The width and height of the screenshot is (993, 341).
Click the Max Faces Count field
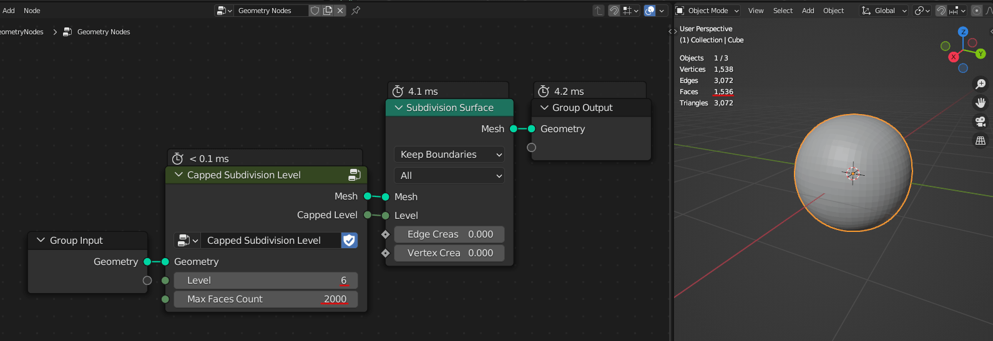(x=266, y=299)
